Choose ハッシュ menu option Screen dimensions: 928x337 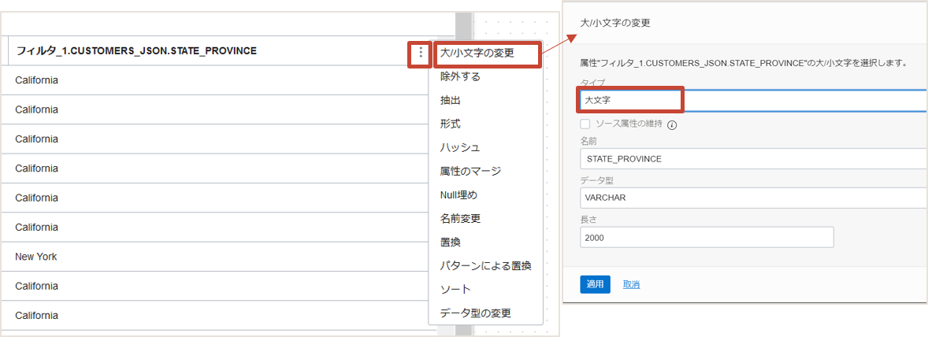(460, 148)
